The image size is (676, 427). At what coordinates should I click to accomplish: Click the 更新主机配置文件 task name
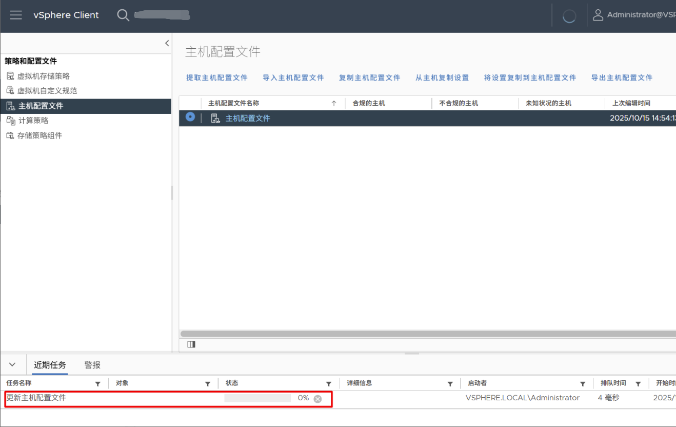[36, 398]
